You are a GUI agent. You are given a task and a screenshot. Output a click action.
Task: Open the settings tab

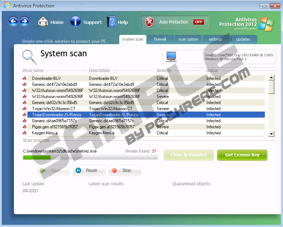[215, 40]
